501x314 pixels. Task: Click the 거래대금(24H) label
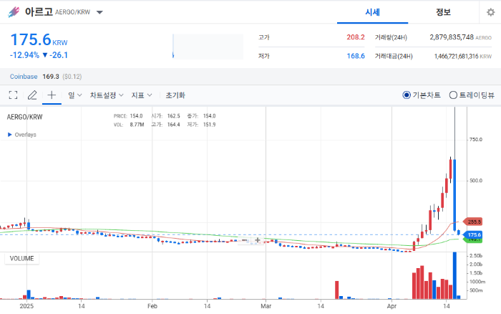coord(394,57)
